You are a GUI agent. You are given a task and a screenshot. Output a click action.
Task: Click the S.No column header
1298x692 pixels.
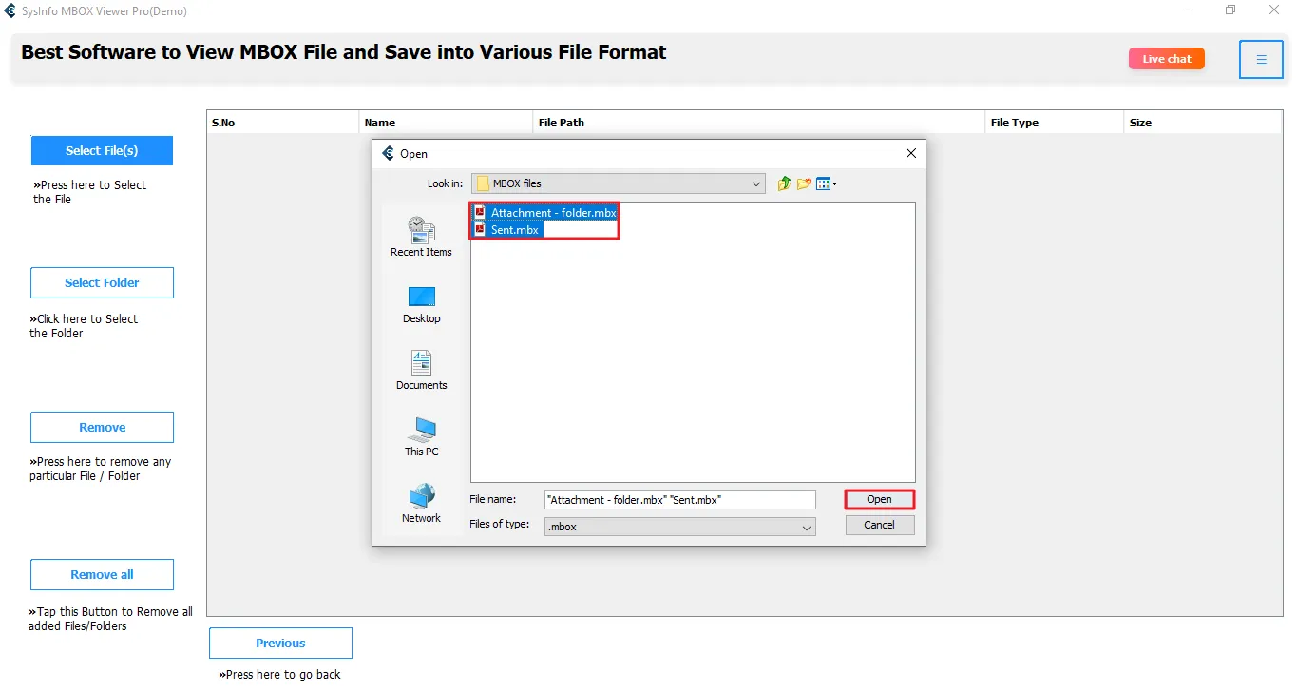(x=283, y=123)
